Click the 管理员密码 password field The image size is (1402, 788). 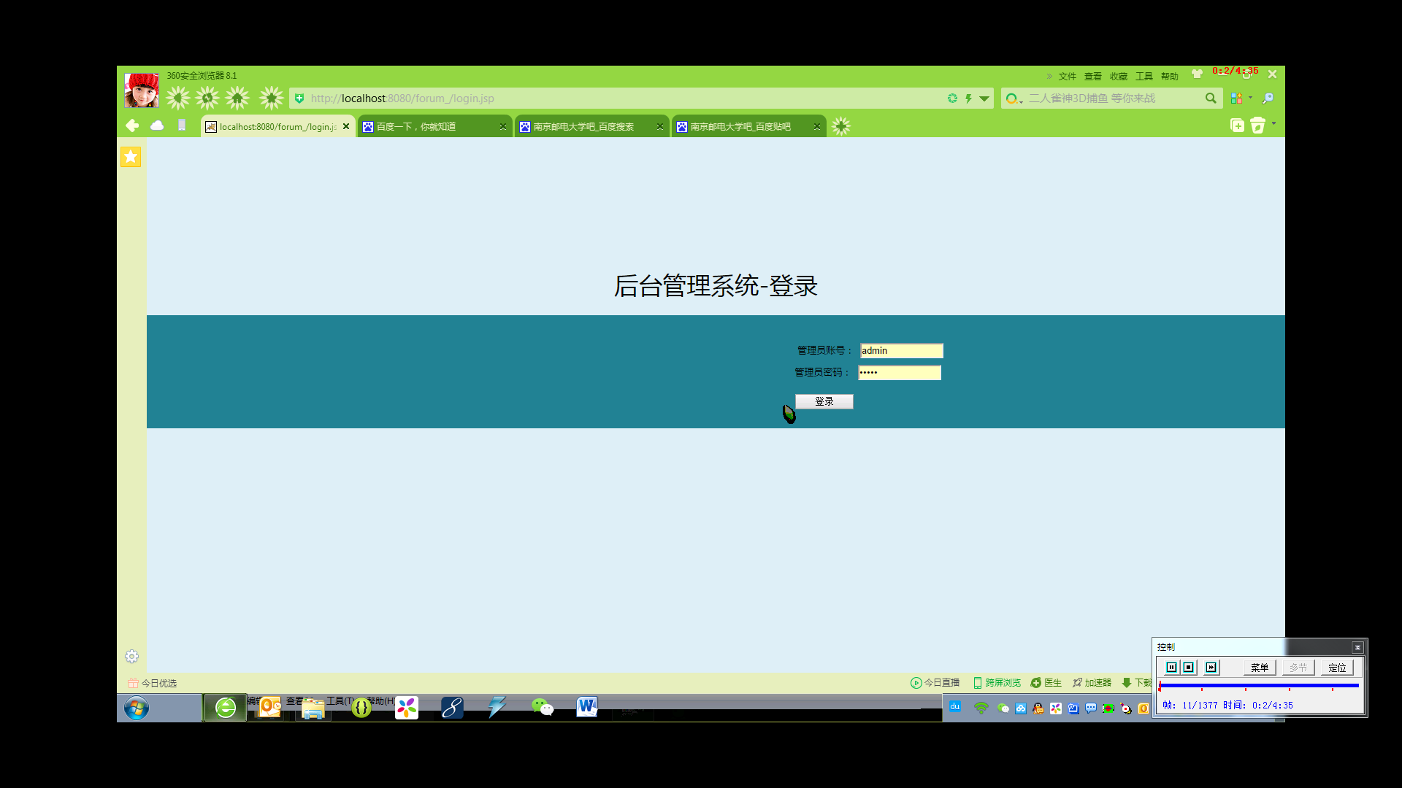(x=900, y=373)
